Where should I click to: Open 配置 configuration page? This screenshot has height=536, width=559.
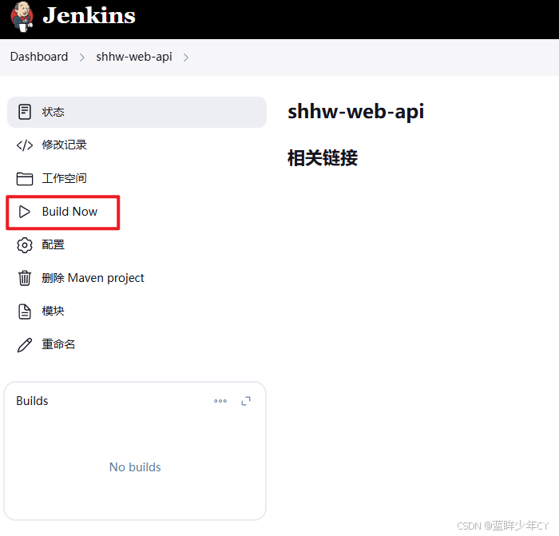tap(54, 244)
